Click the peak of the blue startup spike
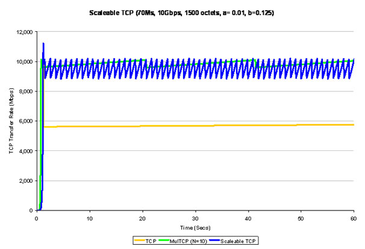The width and height of the screenshot is (365, 249). (x=43, y=43)
